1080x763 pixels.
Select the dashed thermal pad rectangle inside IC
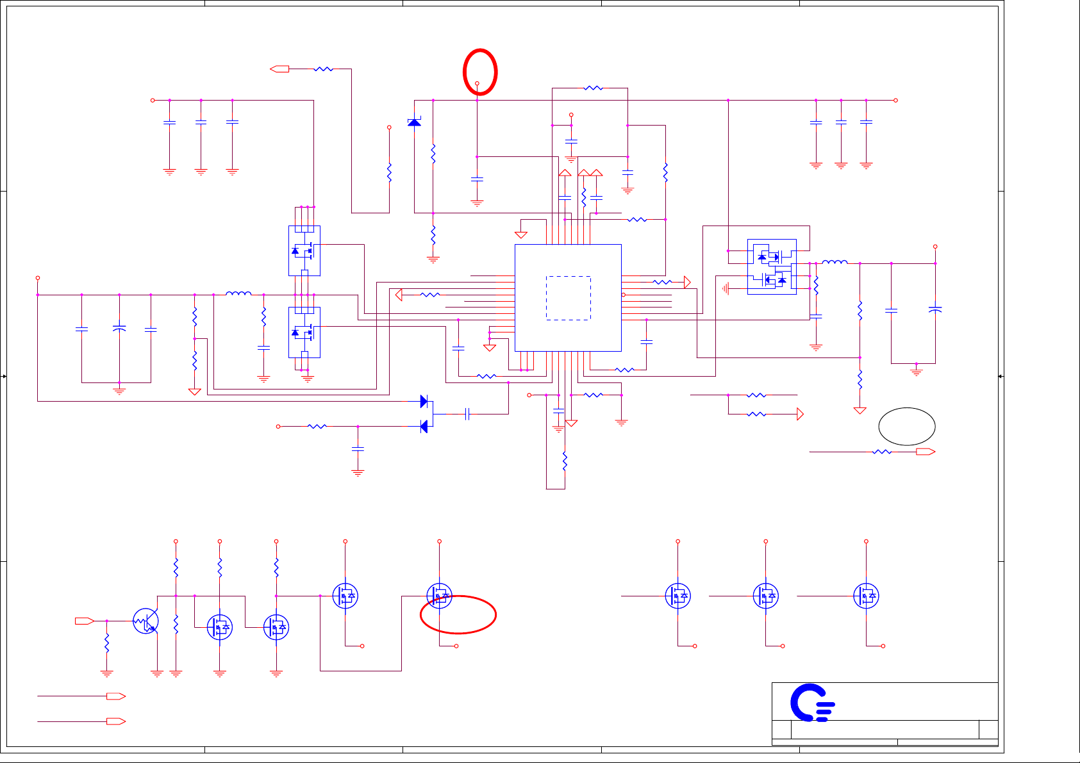pos(569,298)
